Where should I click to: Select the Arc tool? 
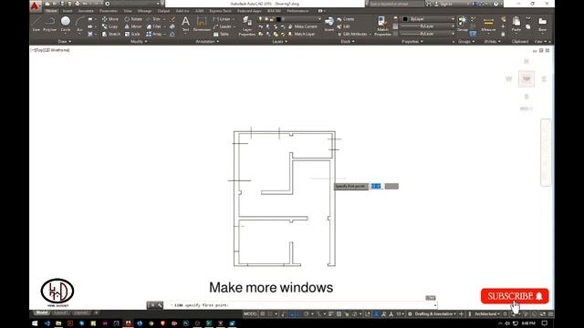(x=79, y=24)
